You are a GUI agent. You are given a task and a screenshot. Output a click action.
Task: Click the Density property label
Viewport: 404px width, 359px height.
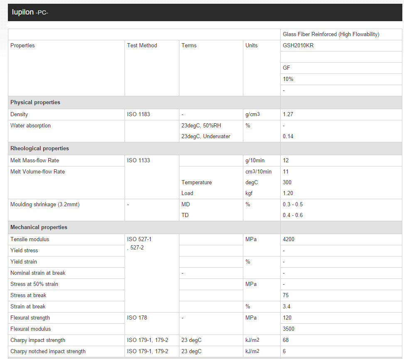pyautogui.click(x=19, y=114)
